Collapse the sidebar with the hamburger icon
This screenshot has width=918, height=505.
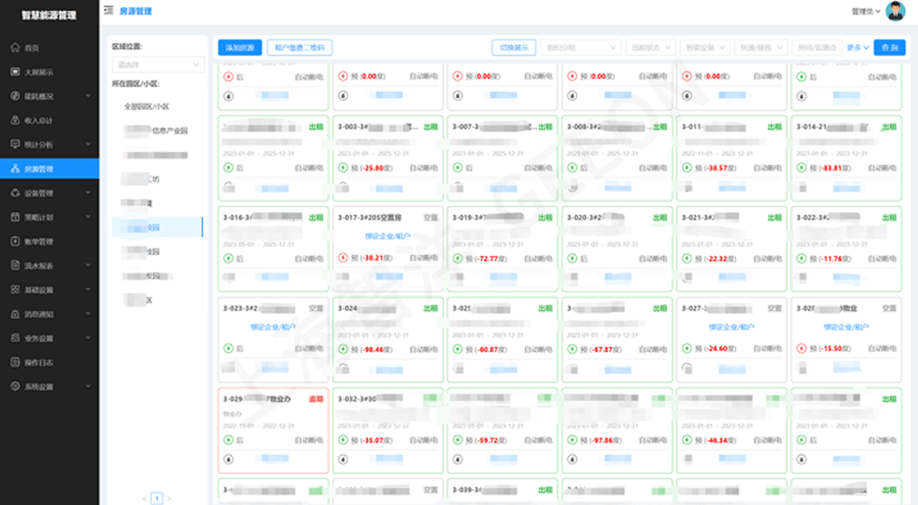coord(108,11)
